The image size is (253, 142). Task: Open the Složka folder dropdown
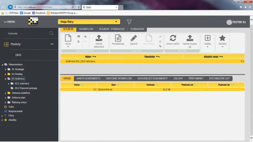[207, 40]
